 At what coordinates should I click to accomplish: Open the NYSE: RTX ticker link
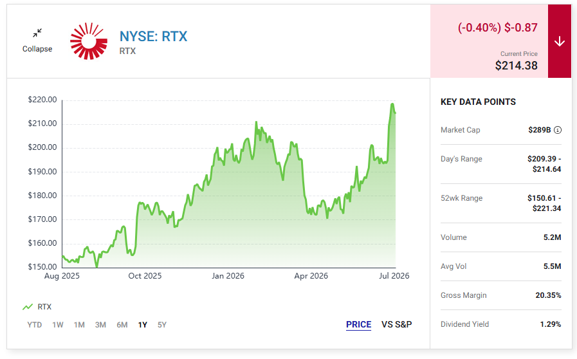(154, 36)
